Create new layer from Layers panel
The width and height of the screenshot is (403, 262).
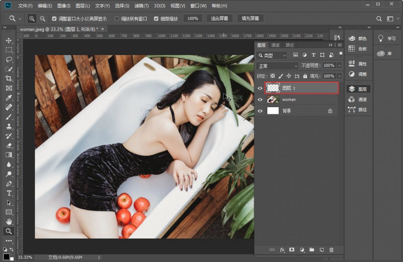point(322,250)
